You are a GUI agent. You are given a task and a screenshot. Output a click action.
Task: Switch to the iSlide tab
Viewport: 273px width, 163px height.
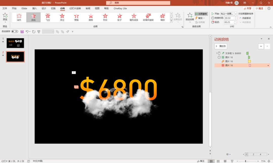pos(24,8)
